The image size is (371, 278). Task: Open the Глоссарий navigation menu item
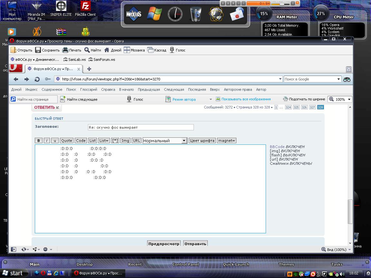[x=89, y=89]
